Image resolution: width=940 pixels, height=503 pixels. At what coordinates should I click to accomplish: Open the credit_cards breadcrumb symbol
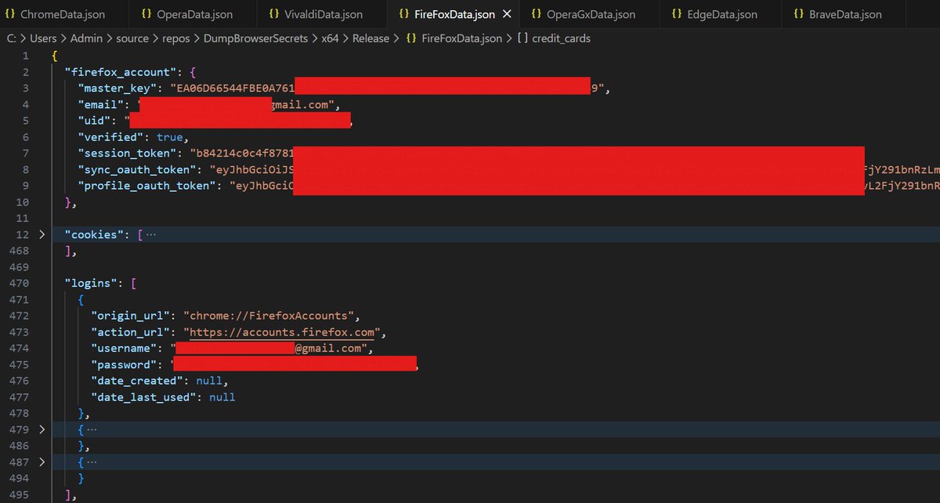tap(562, 38)
